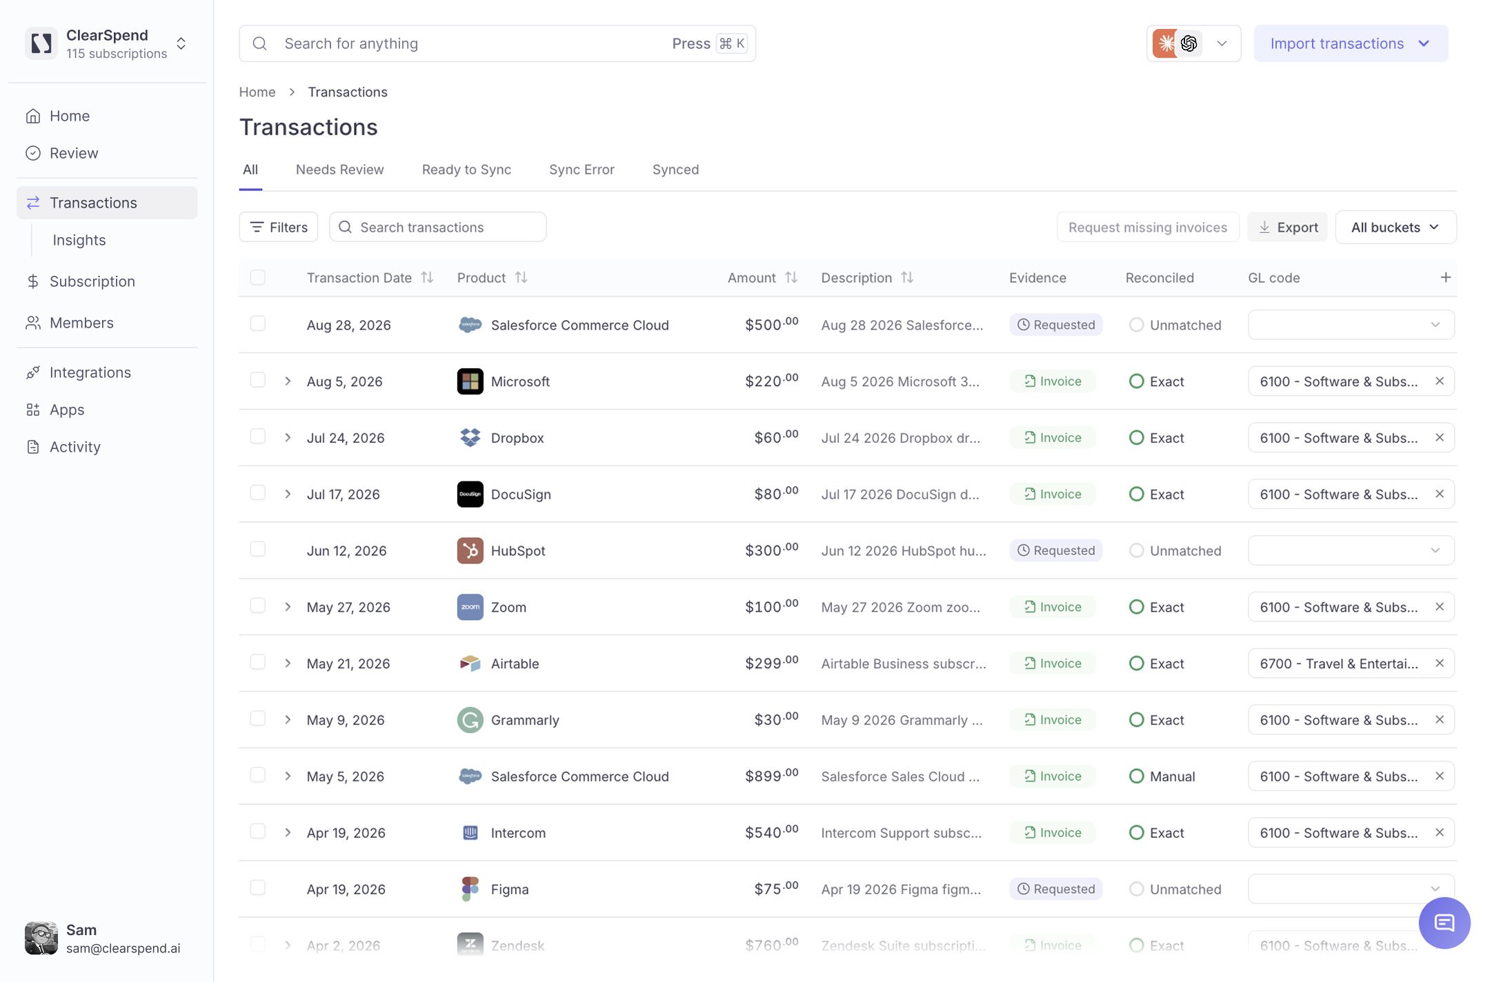The image size is (1490, 982).
Task: Click the Microsoft product icon
Action: click(470, 381)
